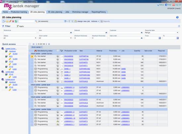Viewport: 182px width, 134px height.
Task: Click in the Maximum thickness input field
Action: tap(100, 38)
